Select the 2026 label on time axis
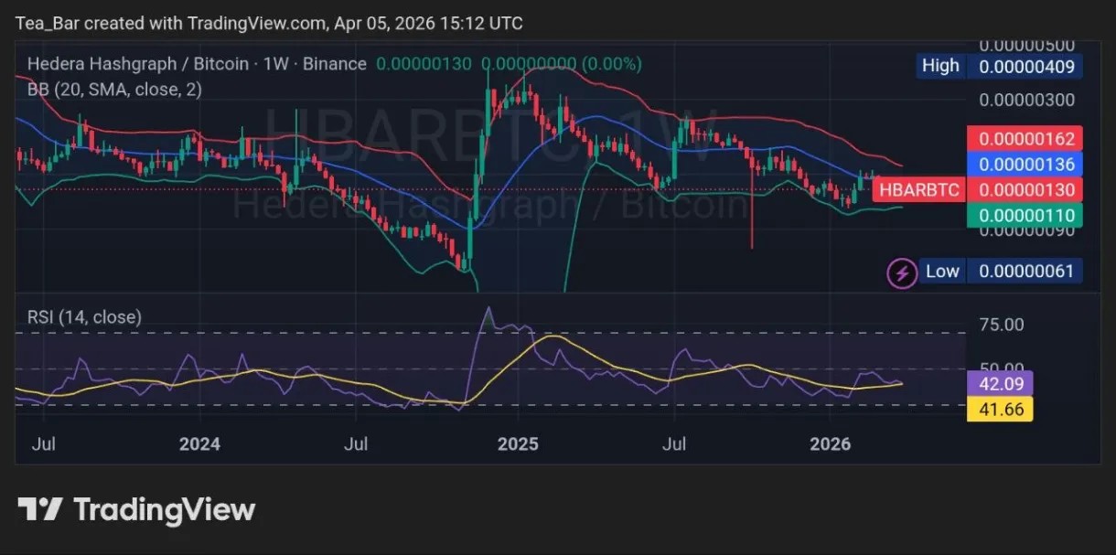Viewport: 1116px width, 555px height. [x=831, y=444]
